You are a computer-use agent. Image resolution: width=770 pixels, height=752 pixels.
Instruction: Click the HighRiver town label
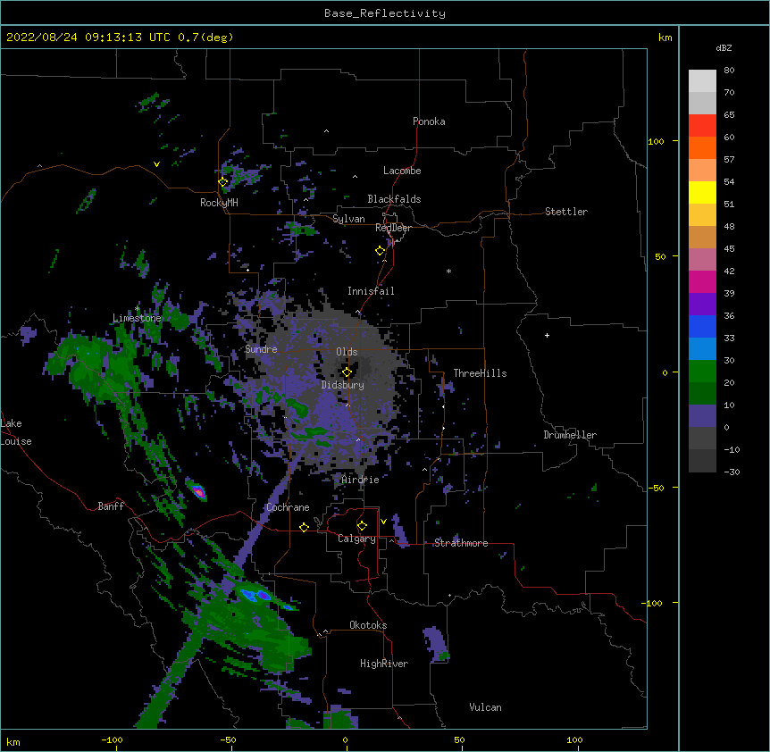[x=384, y=664]
